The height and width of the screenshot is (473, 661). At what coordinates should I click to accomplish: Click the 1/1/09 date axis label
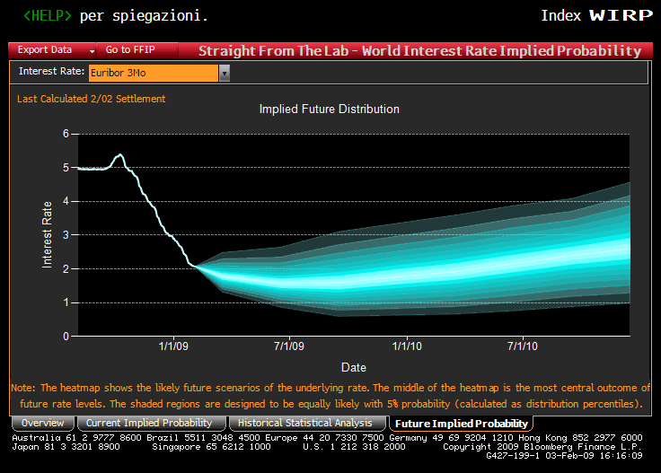pos(173,346)
